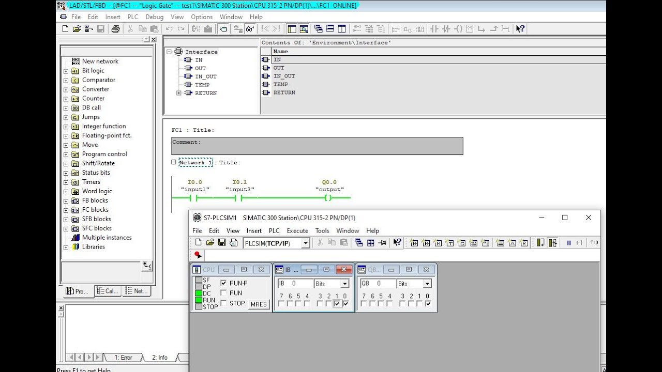Click the Details panel toggle icon
662x372 pixels.
(x=304, y=29)
